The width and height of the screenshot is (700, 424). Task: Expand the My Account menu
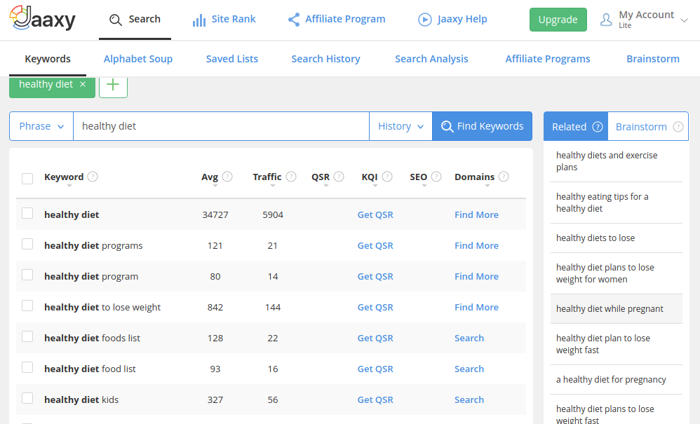(x=645, y=20)
